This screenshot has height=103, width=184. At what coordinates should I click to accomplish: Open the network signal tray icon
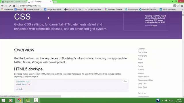coord(169,100)
